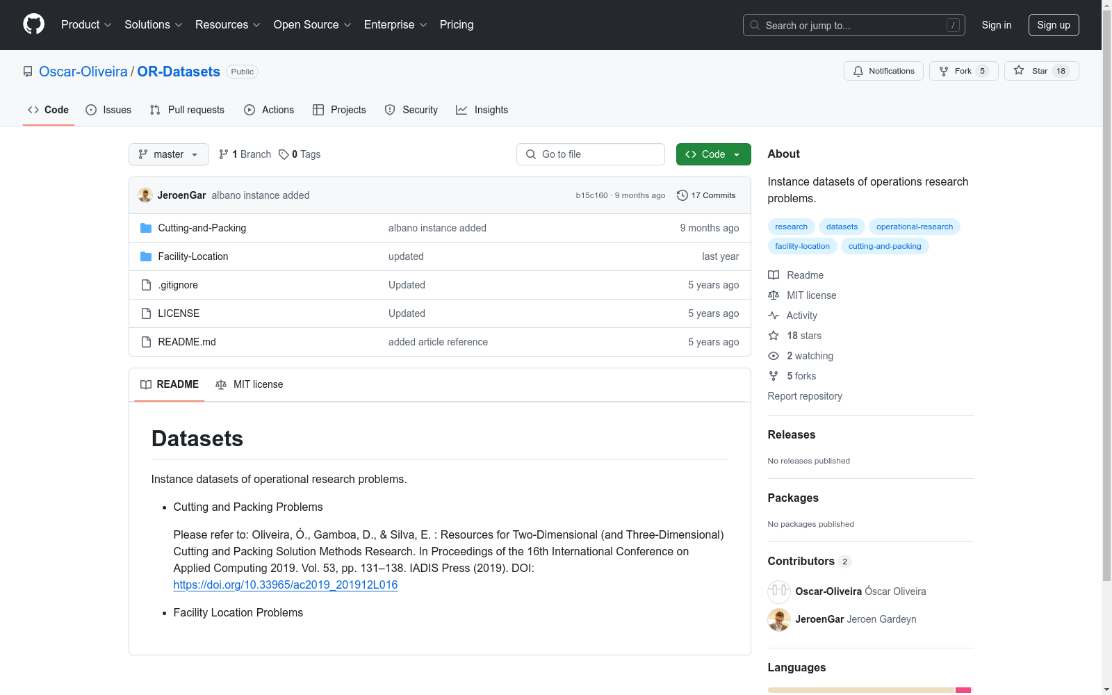
Task: Open the LICENSE file
Action: 179,313
